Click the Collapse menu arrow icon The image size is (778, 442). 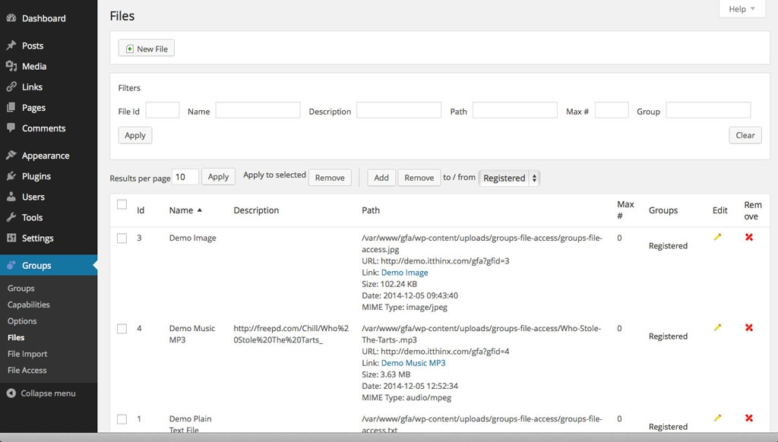(x=11, y=393)
